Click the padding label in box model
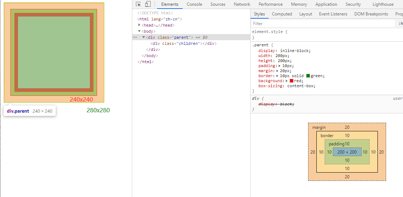403x197 pixels. point(337,144)
